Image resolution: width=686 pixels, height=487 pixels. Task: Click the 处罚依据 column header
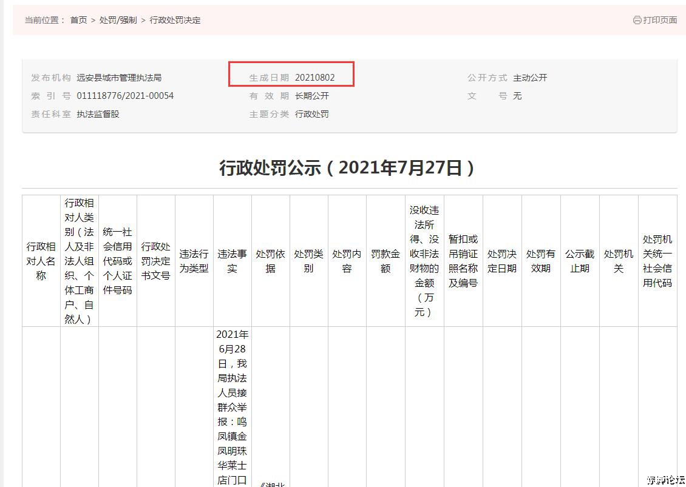click(270, 261)
